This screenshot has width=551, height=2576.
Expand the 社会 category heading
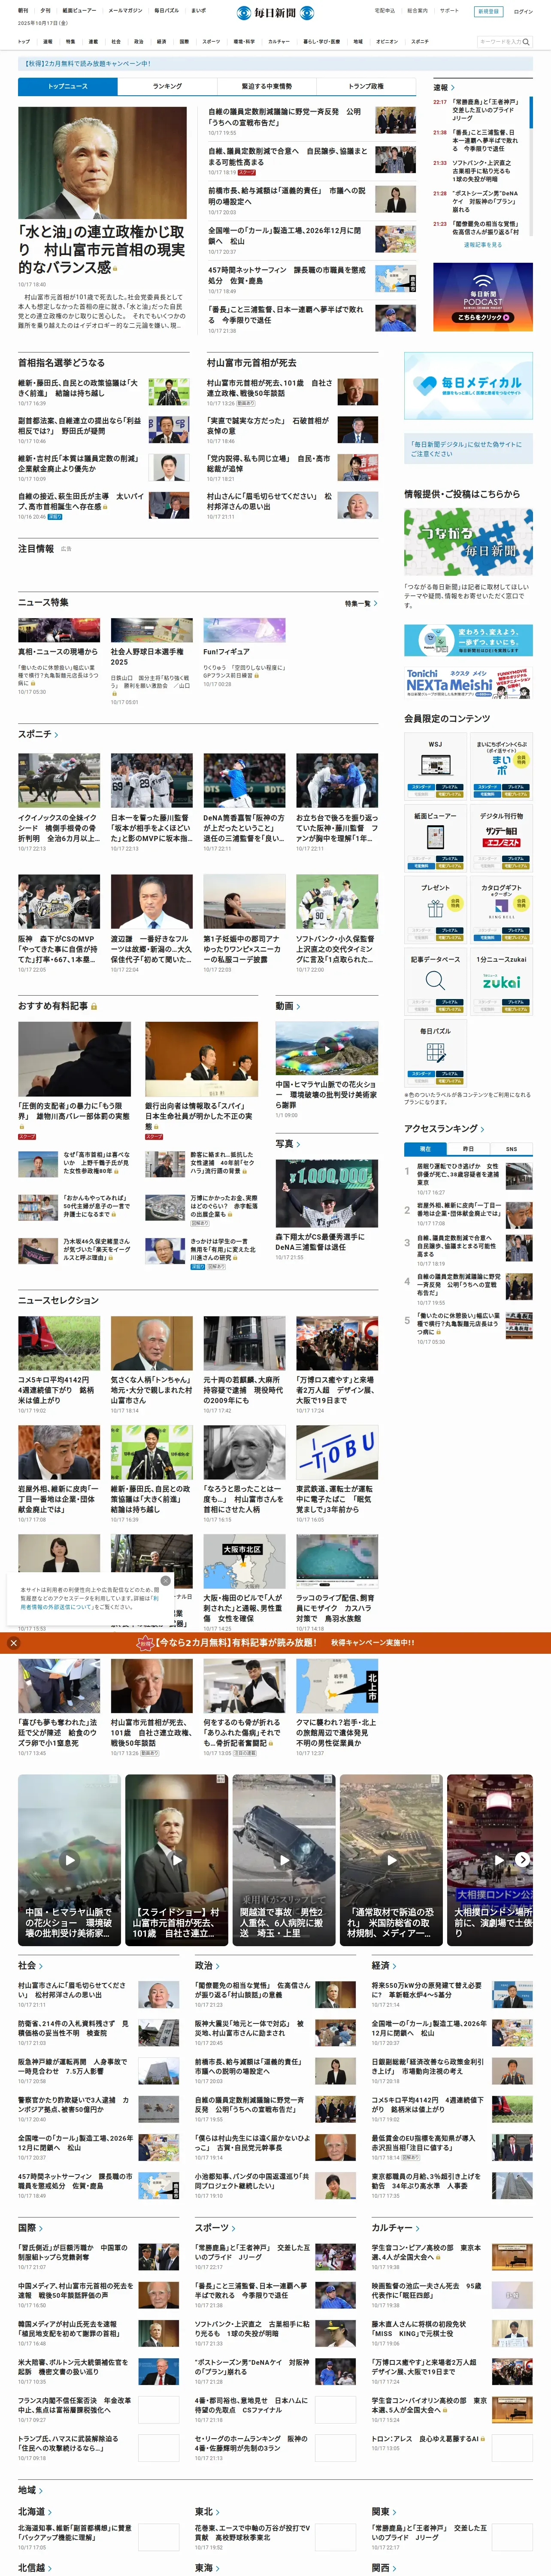pyautogui.click(x=30, y=1965)
